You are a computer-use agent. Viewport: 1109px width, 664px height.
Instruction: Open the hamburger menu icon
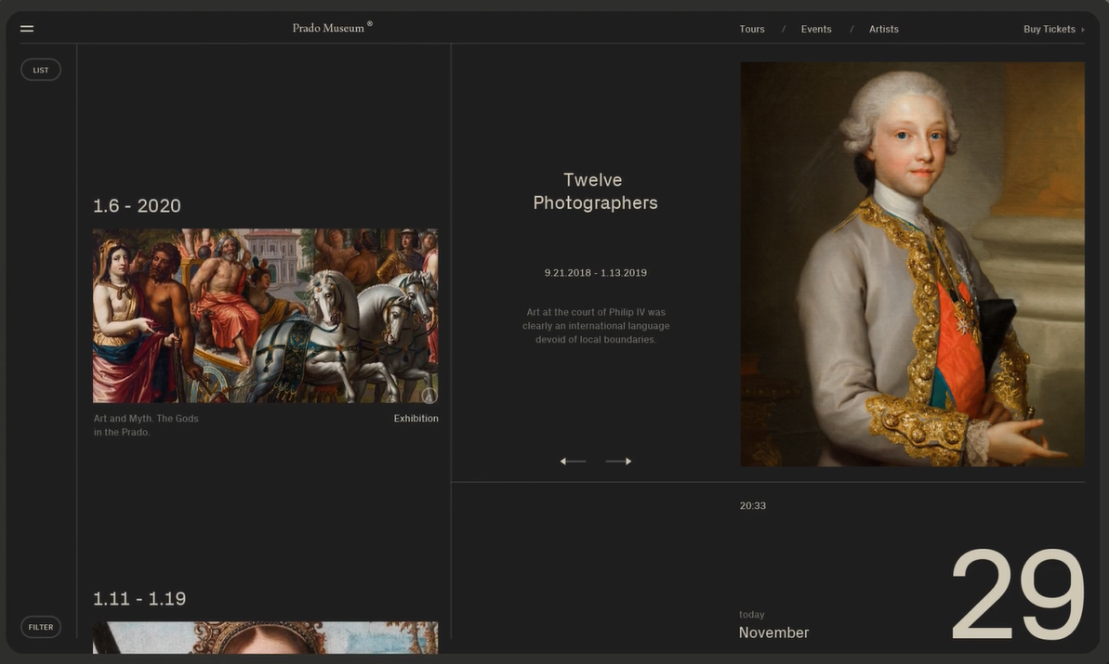(x=27, y=29)
